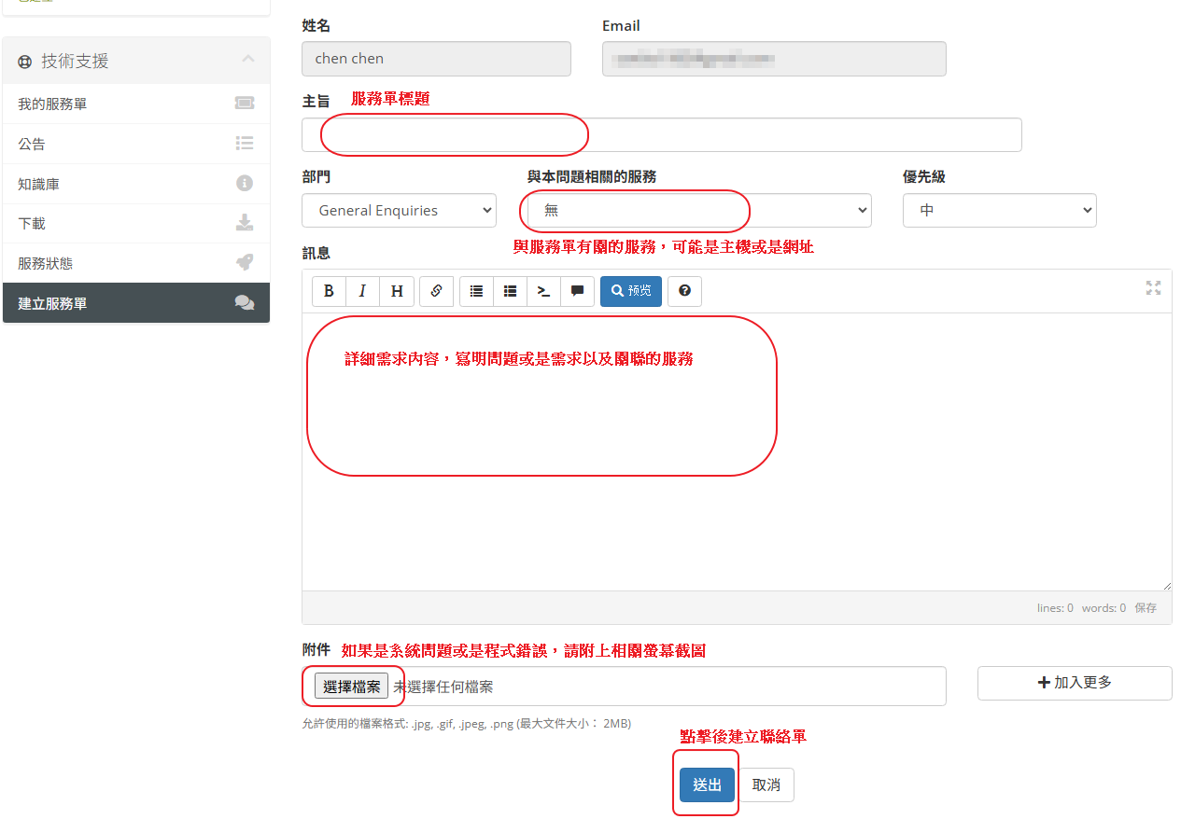
Task: Collapse the 技術支援 sidebar panel
Action: click(x=247, y=60)
